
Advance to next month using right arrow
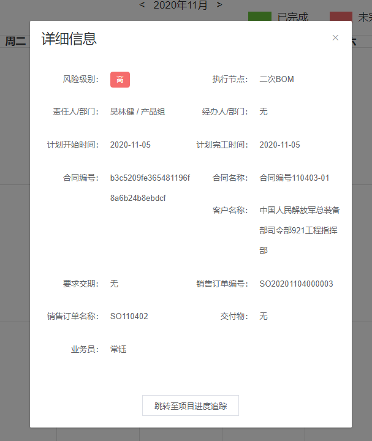point(219,5)
